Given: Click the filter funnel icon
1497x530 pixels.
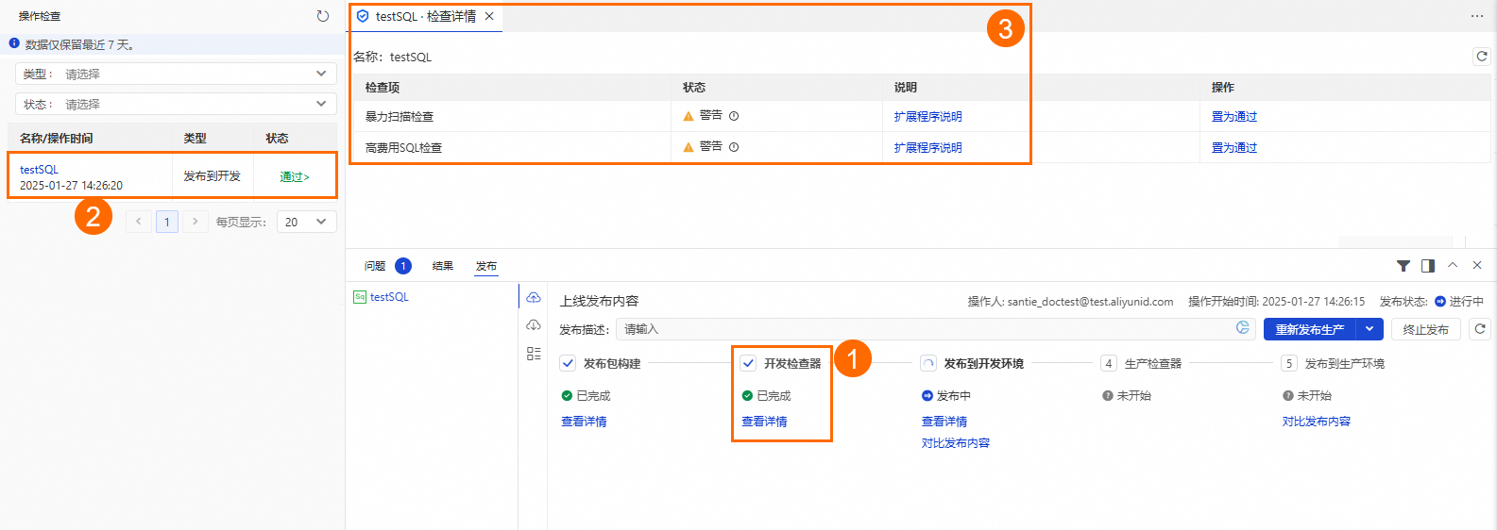Looking at the screenshot, I should click(1403, 266).
